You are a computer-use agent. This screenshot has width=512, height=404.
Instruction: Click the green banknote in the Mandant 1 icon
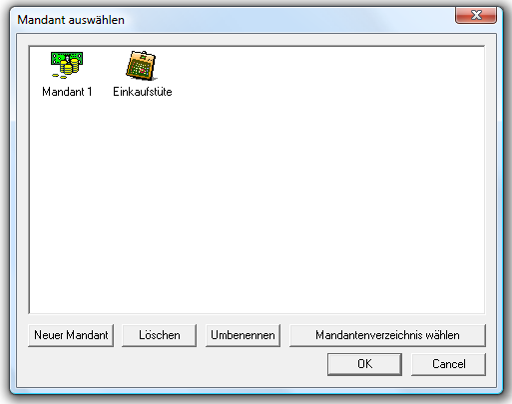point(67,57)
